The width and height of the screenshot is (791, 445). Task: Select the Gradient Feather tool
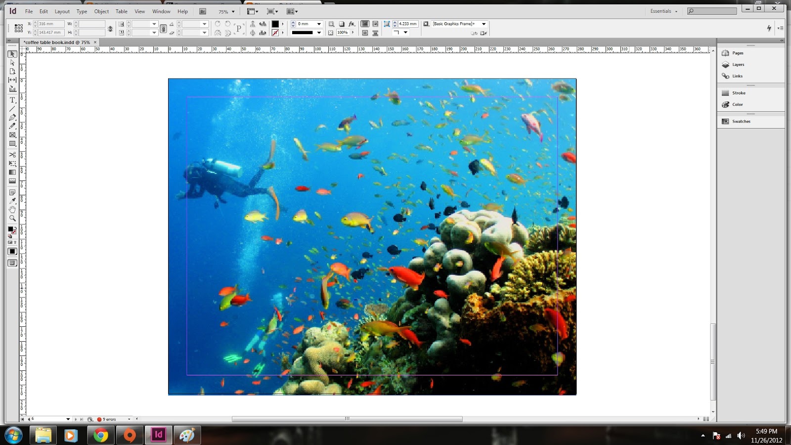click(12, 181)
